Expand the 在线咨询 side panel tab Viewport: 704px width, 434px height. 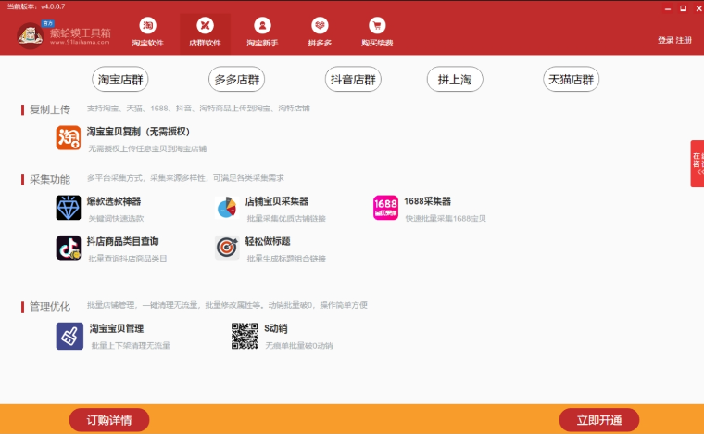coord(698,163)
